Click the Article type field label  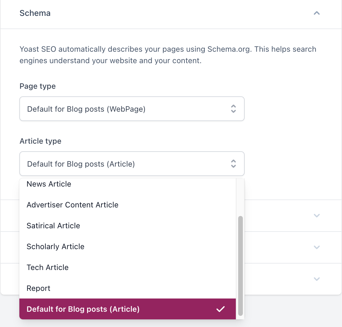tap(40, 141)
